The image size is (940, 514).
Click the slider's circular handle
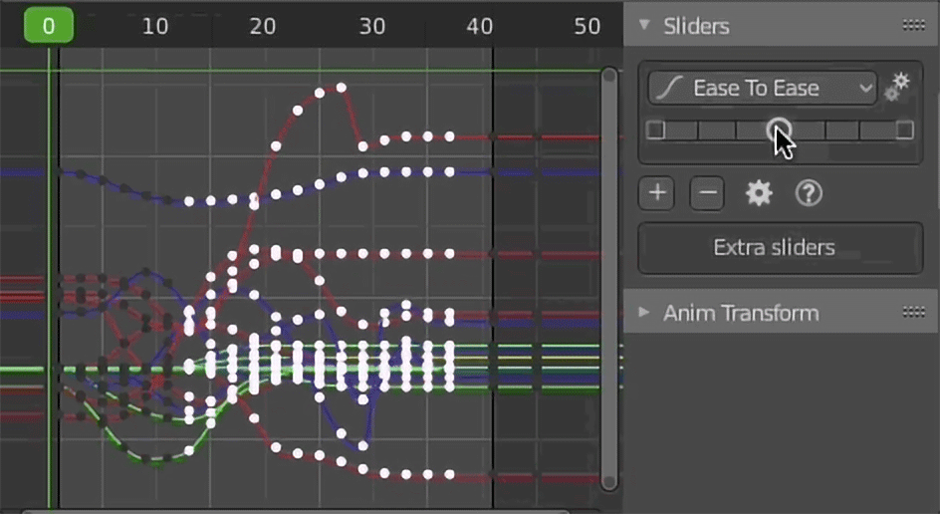[x=779, y=129]
